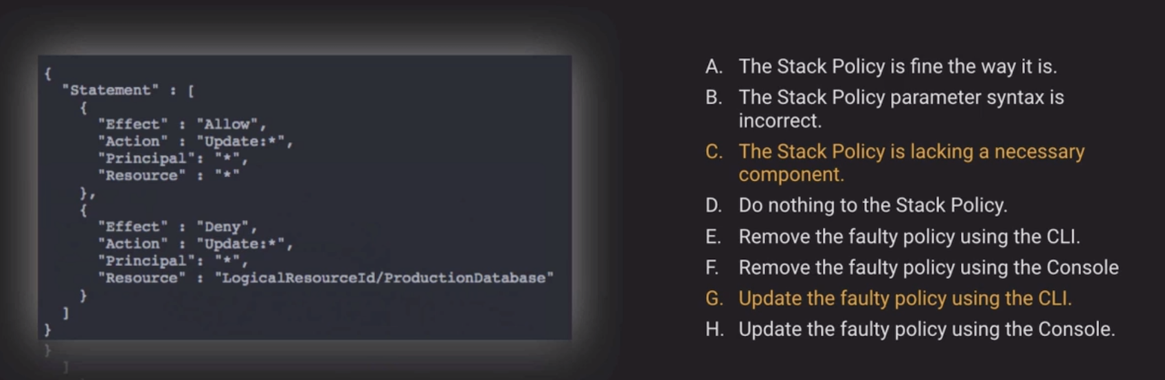The height and width of the screenshot is (380, 1165).
Task: Pick 'Update the faulty policy using the Console'
Action: [926, 329]
